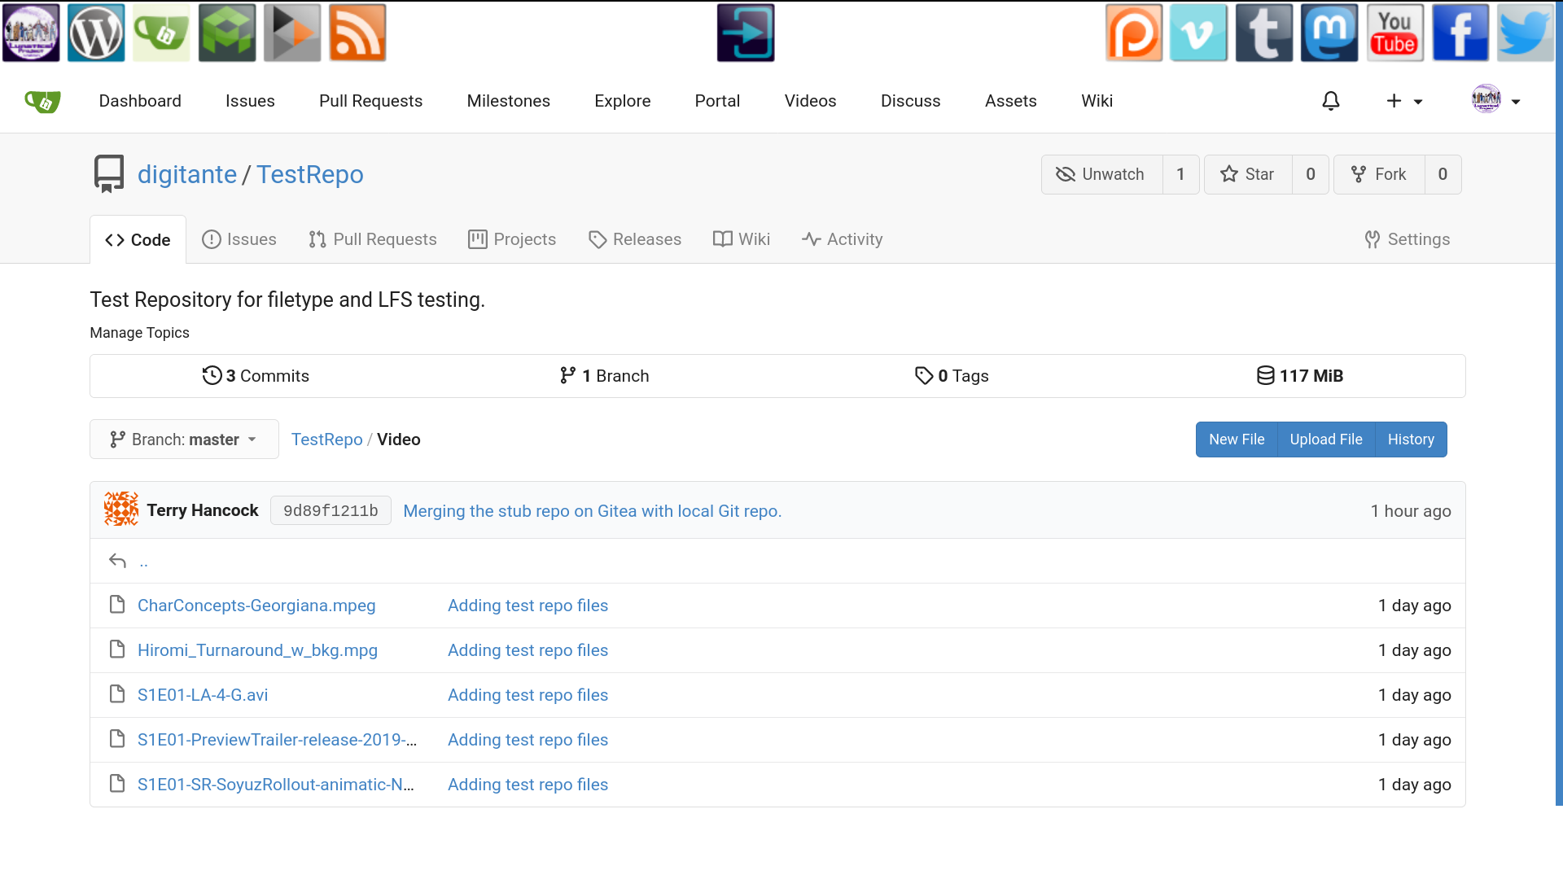The image size is (1563, 879).
Task: Open the Patreon icon link
Action: point(1133,33)
